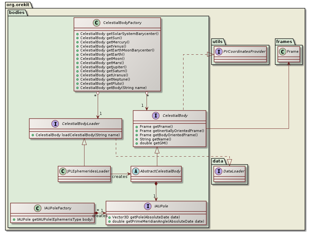The height and width of the screenshot is (232, 310).
Task: Click the abstract icon on AbstractCelestialBody
Action: pos(136,171)
